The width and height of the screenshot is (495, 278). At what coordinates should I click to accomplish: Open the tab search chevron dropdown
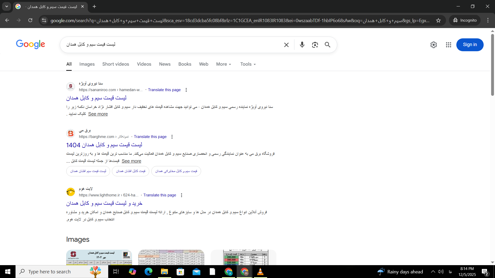[x=7, y=6]
